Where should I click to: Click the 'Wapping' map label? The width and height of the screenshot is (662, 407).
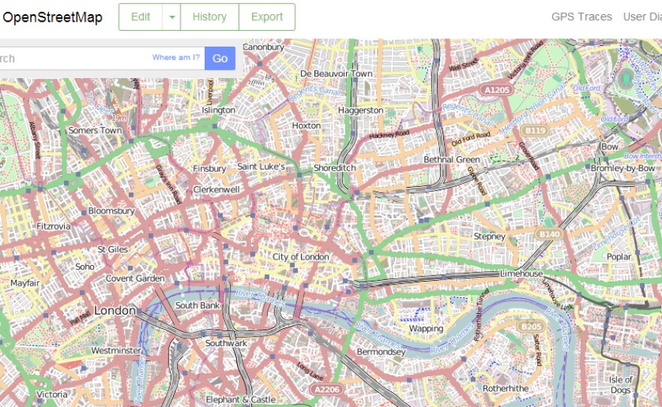point(426,329)
